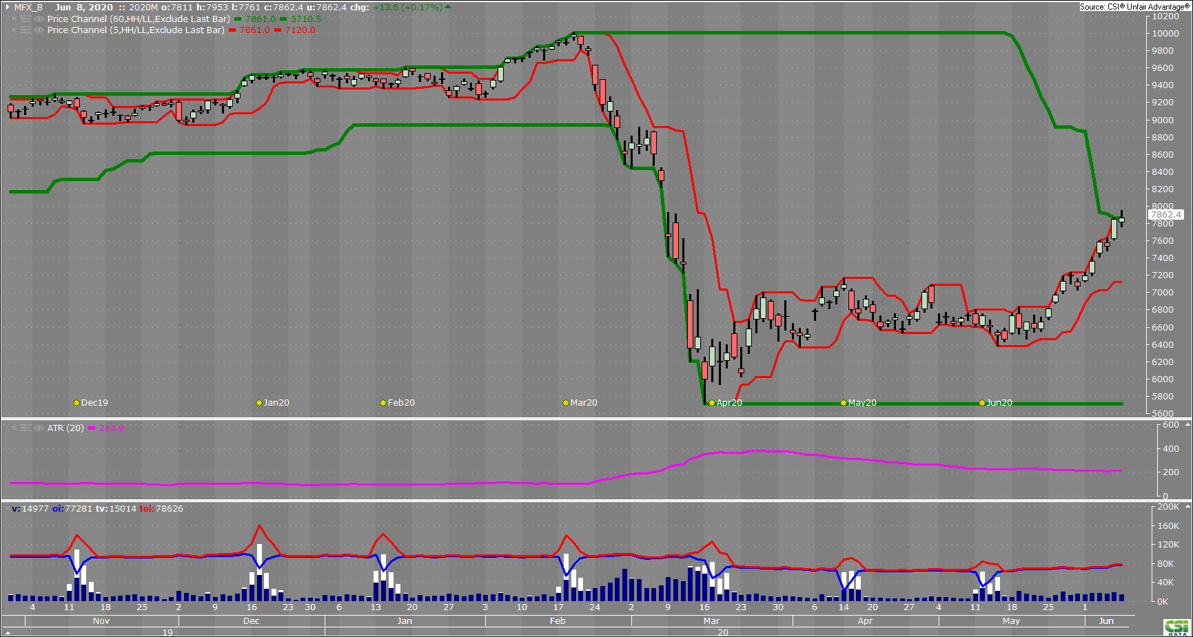Click the Mar month on time axis
The height and width of the screenshot is (637, 1193).
pyautogui.click(x=711, y=621)
